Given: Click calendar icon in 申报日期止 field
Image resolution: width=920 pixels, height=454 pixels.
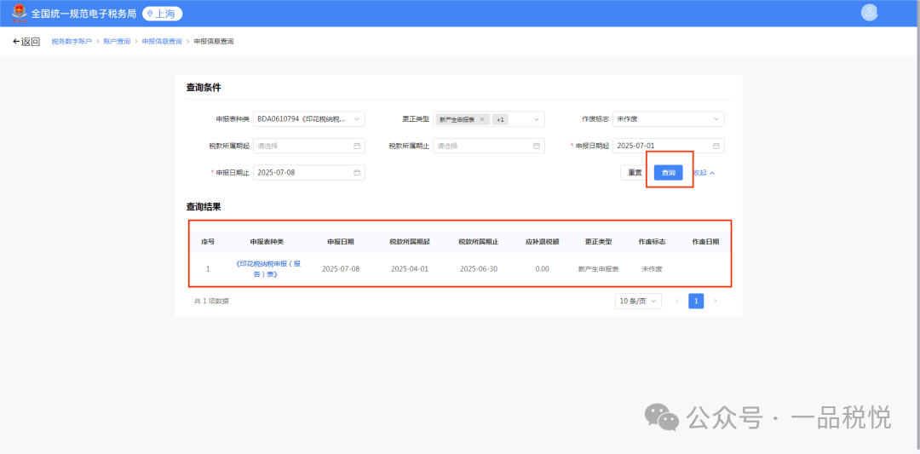Looking at the screenshot, I should pos(357,173).
